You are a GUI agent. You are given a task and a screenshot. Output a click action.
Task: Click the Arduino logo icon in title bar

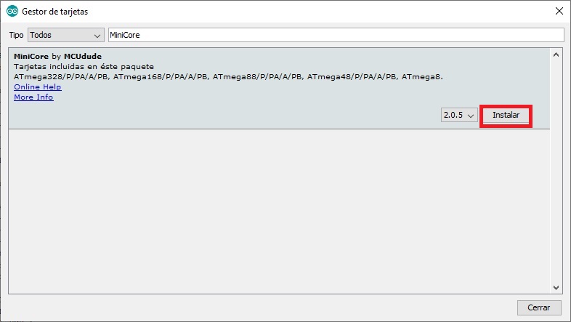12,12
